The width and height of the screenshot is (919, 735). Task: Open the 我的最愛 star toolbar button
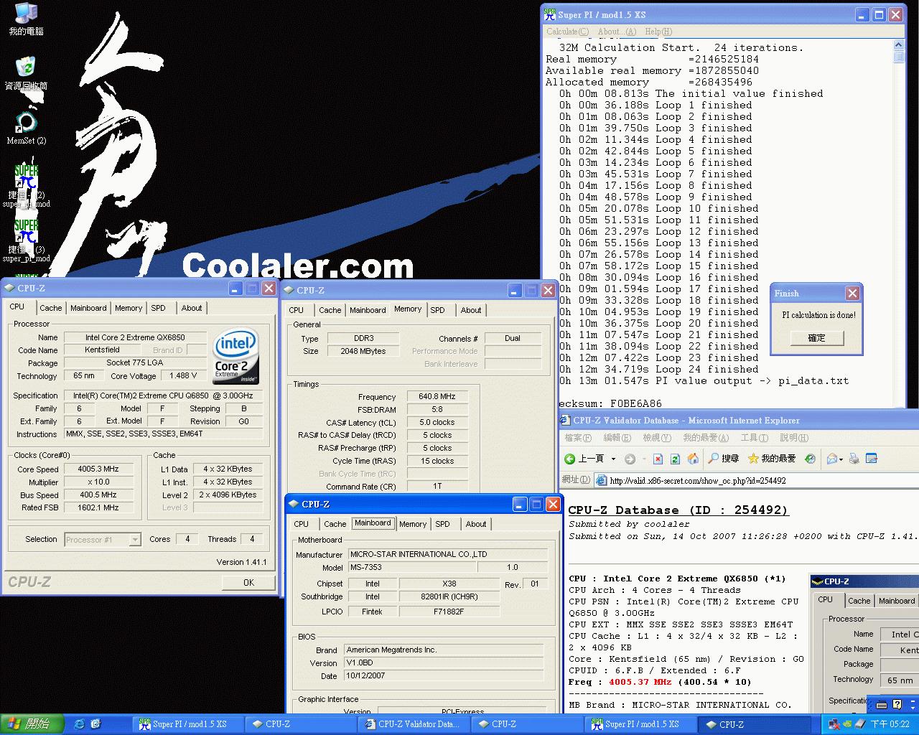772,459
